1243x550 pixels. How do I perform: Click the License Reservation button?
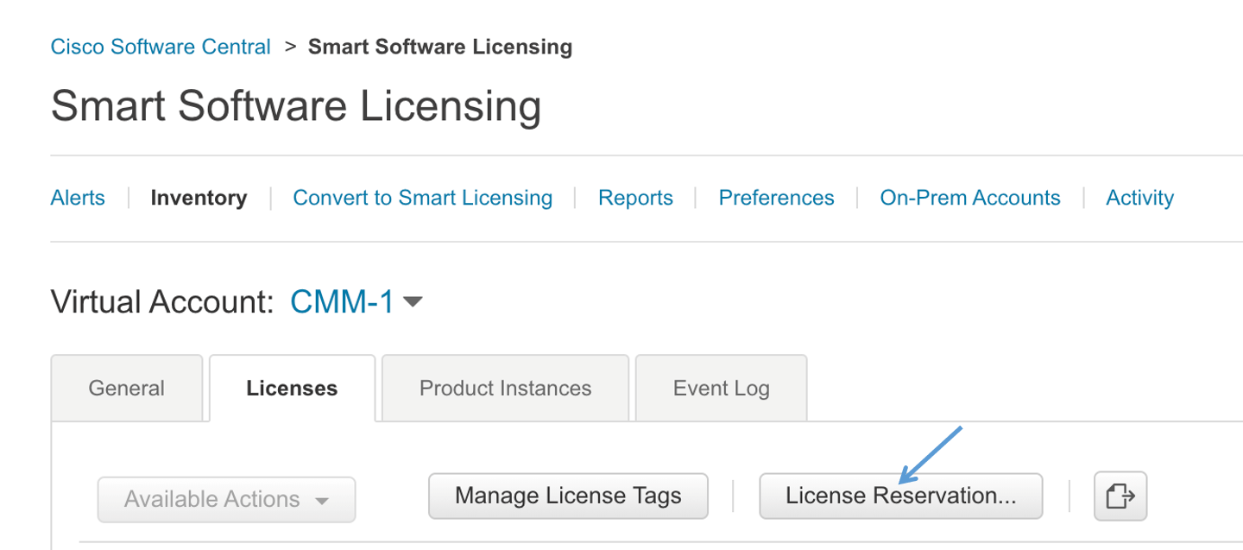pos(900,496)
